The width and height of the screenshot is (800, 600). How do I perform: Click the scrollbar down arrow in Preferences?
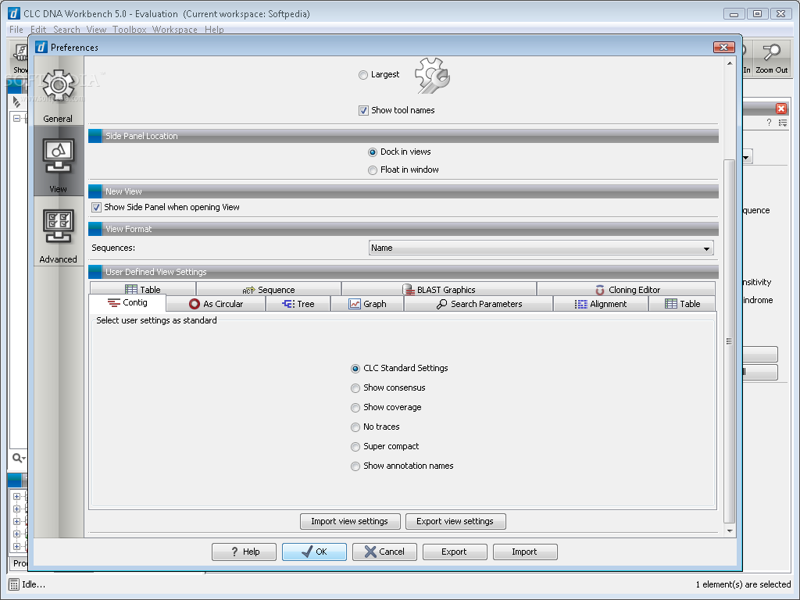(730, 531)
